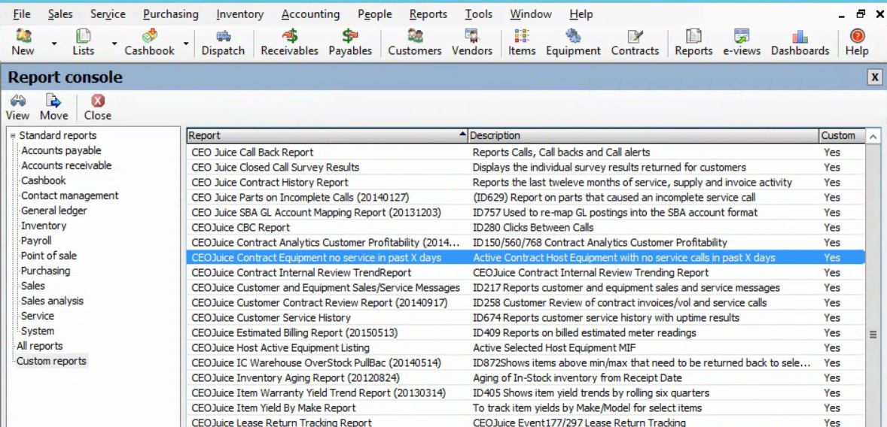
Task: Open the Equipment toolbar icon
Action: (573, 42)
